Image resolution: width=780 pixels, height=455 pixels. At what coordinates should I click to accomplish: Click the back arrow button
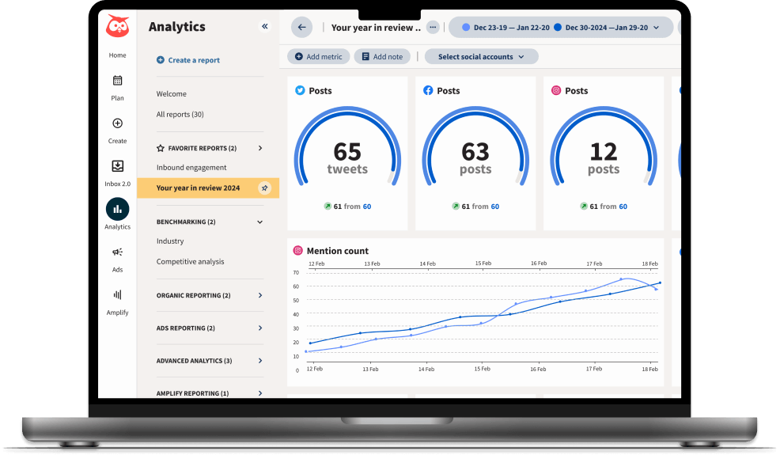pyautogui.click(x=301, y=28)
